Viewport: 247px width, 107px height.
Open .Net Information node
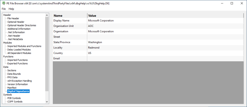(x=16, y=32)
